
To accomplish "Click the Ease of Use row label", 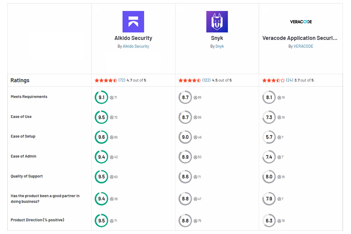I will [x=21, y=117].
